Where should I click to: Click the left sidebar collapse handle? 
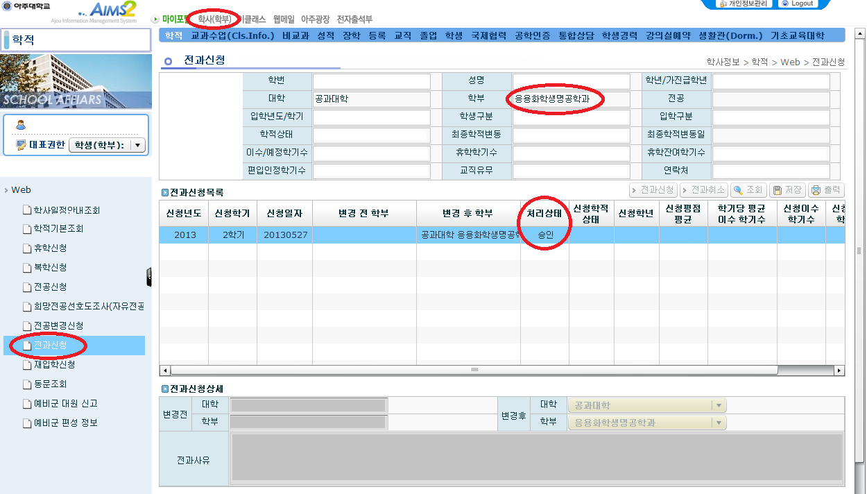(x=149, y=277)
